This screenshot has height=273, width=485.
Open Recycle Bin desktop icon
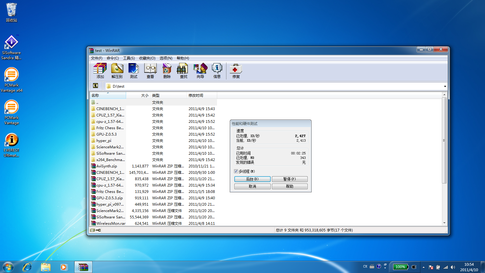pyautogui.click(x=12, y=12)
